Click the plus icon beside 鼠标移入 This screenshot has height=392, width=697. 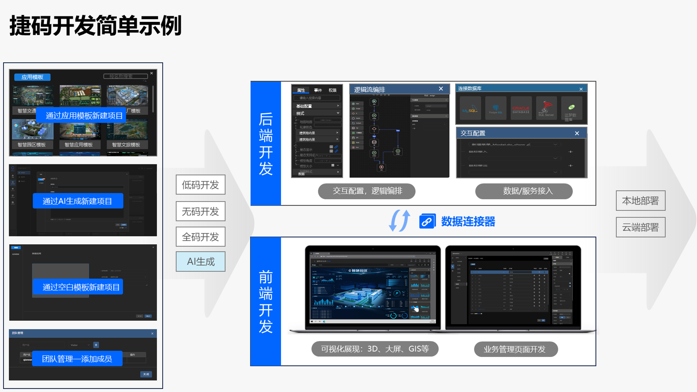coord(570,152)
